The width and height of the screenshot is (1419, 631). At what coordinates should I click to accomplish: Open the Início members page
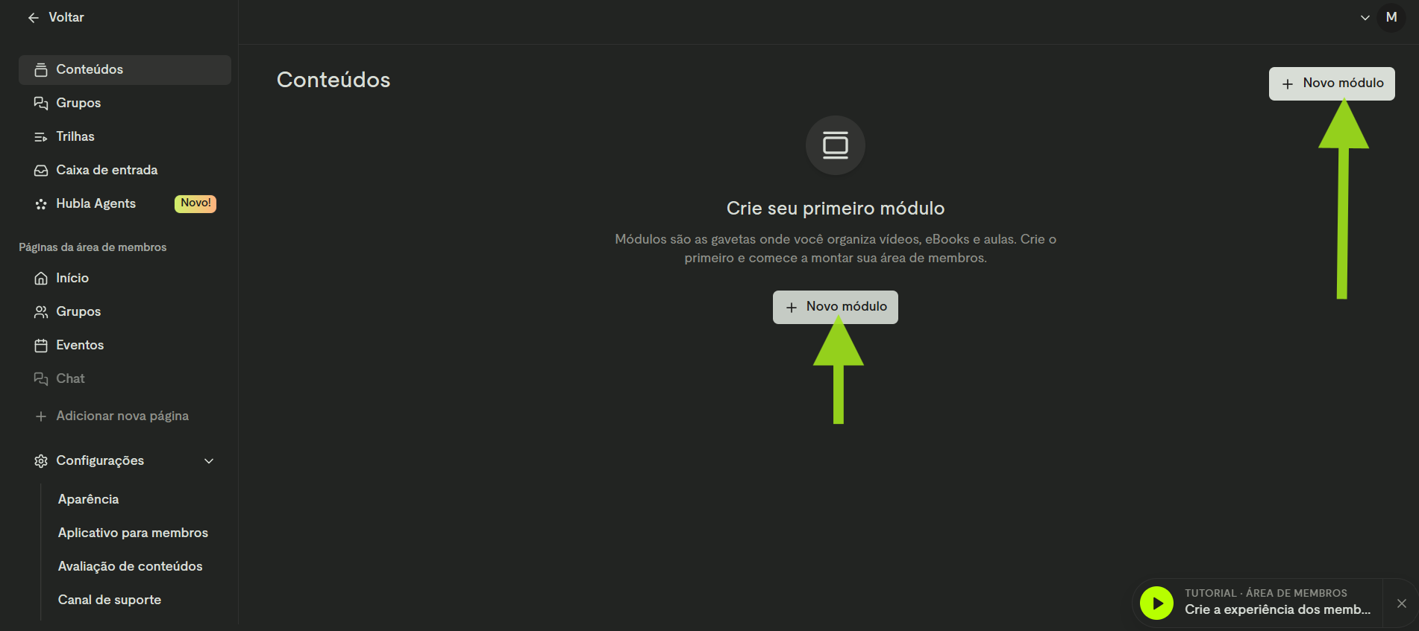tap(125, 278)
